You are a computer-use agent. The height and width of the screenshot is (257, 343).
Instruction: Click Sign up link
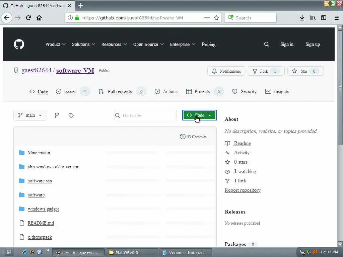(x=313, y=45)
